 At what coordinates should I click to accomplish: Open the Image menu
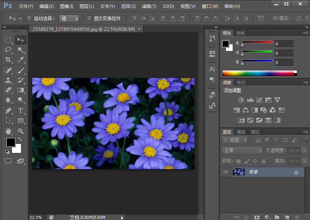tap(67, 6)
